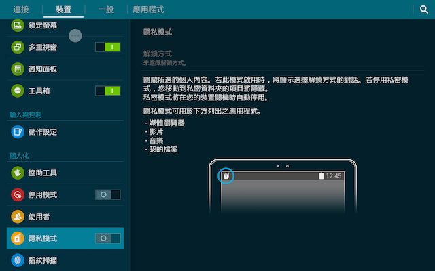Image resolution: width=435 pixels, height=271 pixels.
Task: Select the orange 隱私模式 icon
Action: [18, 238]
